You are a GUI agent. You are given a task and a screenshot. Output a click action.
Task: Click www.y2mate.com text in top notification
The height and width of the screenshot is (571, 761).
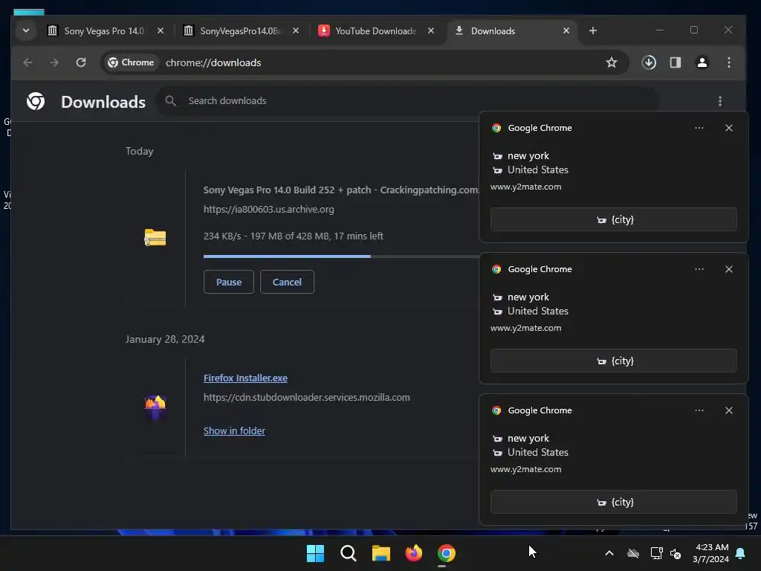tap(525, 187)
